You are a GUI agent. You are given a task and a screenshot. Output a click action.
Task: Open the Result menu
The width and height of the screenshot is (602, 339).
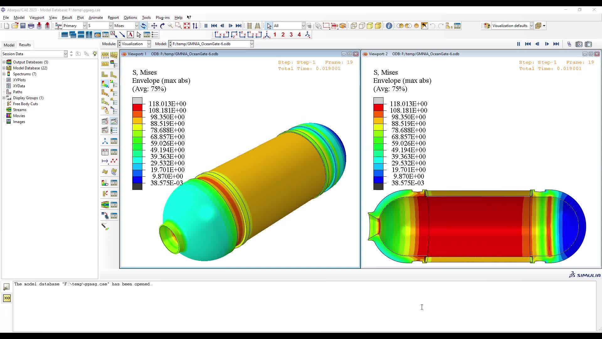pos(67,18)
